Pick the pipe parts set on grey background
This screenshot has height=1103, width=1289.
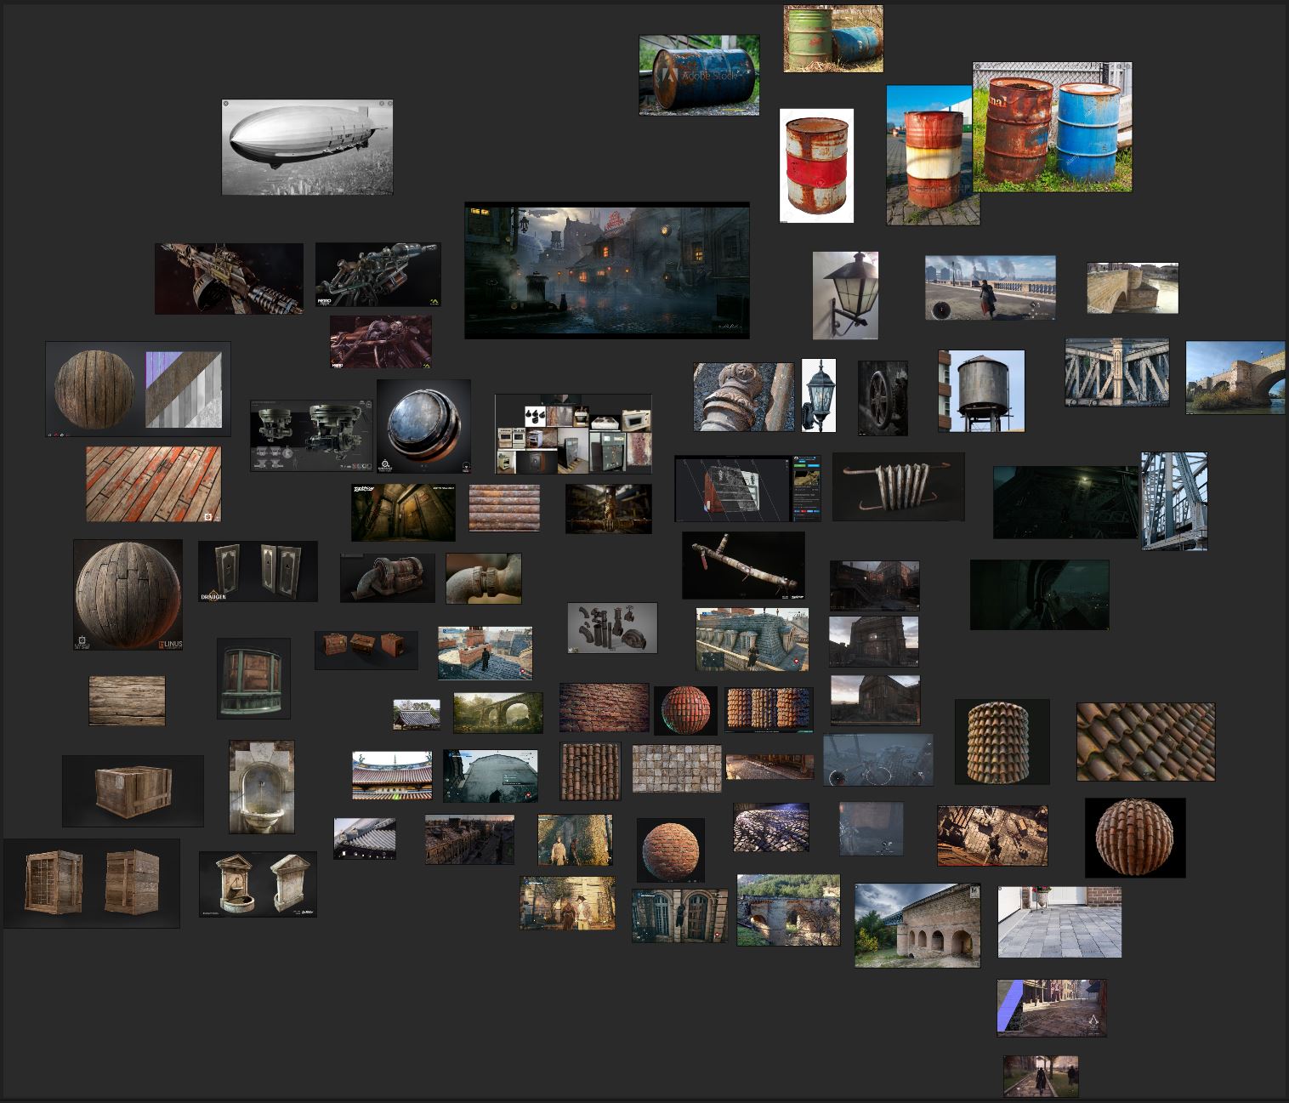[612, 628]
